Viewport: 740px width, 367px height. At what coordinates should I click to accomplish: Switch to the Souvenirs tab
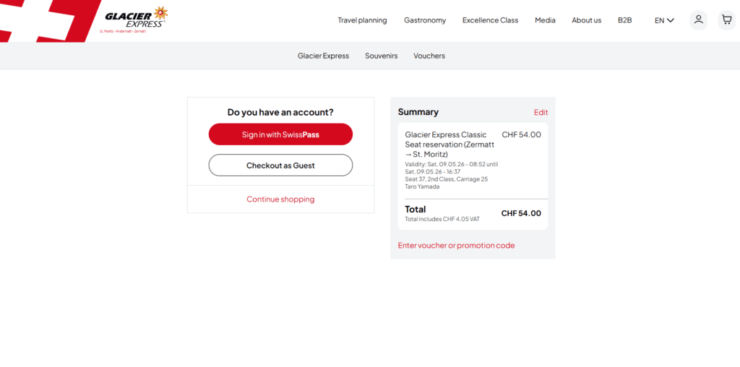coord(381,56)
